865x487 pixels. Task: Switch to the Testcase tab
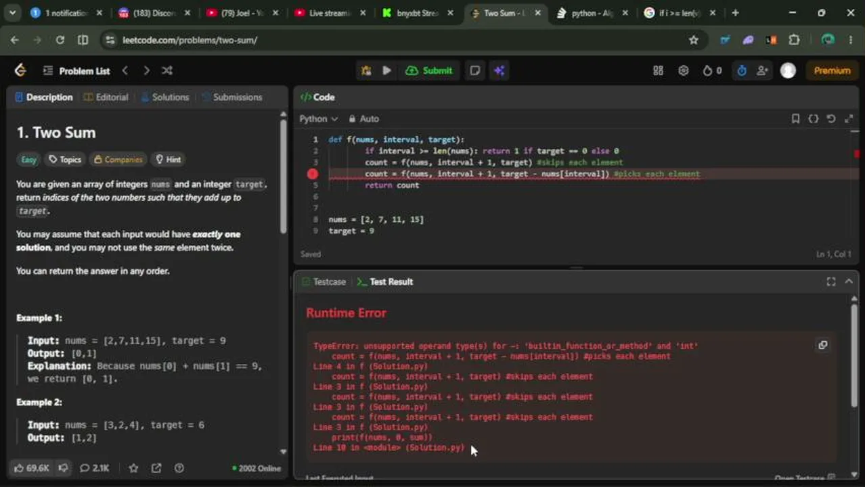tap(324, 281)
